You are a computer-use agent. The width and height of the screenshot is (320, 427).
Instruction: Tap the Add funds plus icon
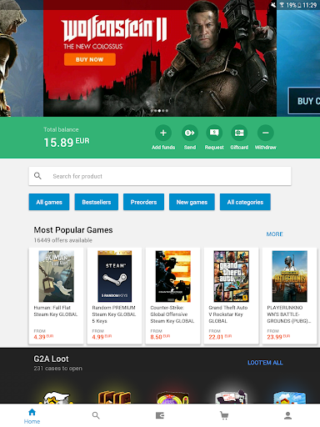coord(163,133)
